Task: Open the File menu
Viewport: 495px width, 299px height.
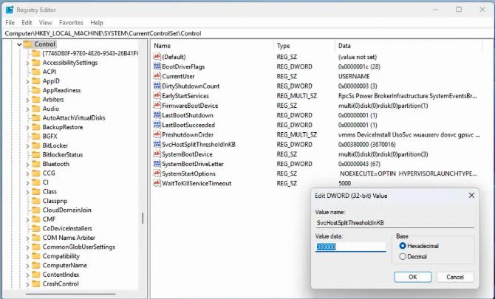Action: point(10,23)
